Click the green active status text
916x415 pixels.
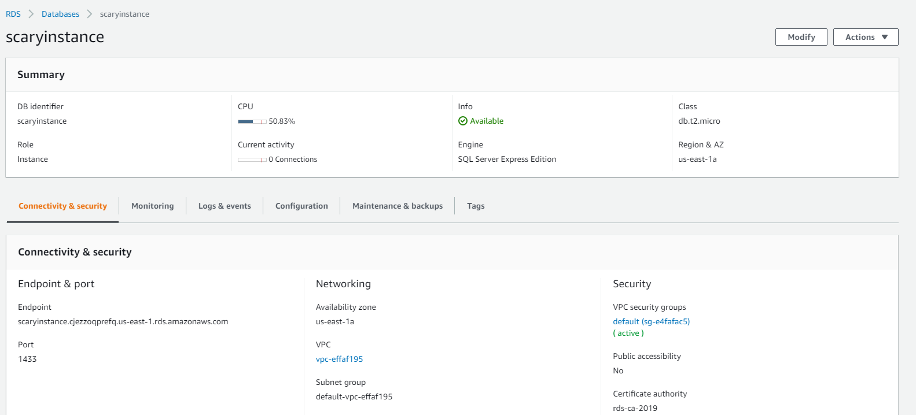628,333
